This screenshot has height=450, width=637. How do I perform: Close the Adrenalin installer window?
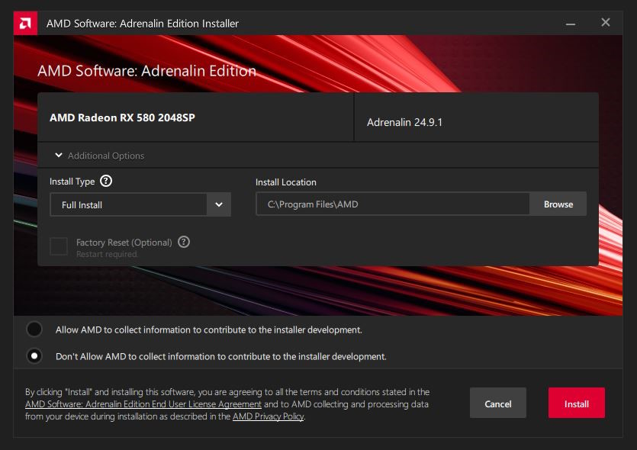tap(605, 22)
